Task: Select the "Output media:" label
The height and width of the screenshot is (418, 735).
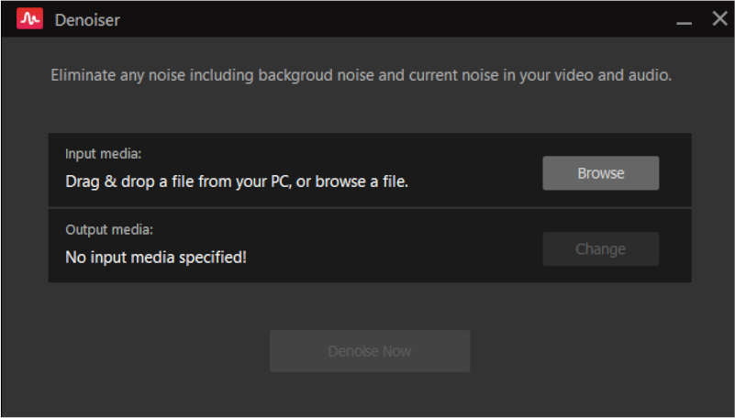Action: point(108,229)
